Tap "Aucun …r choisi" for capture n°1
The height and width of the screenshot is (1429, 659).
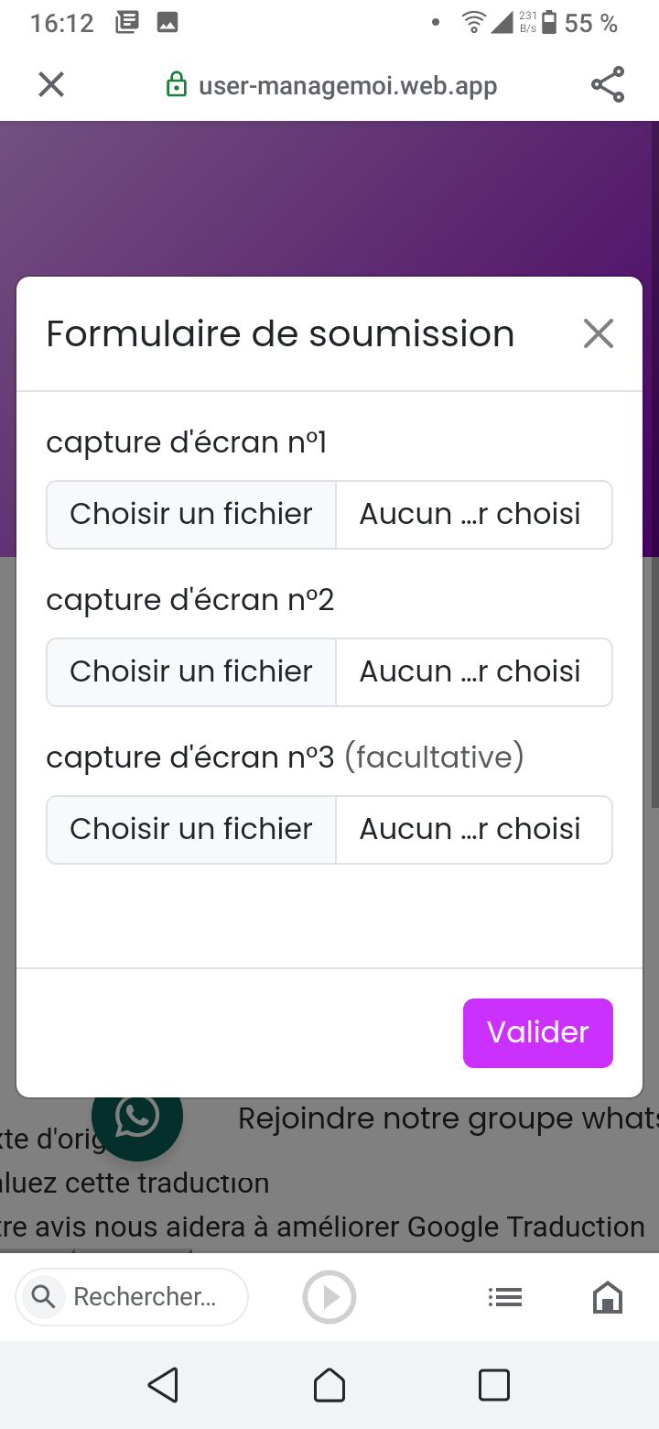click(x=472, y=515)
